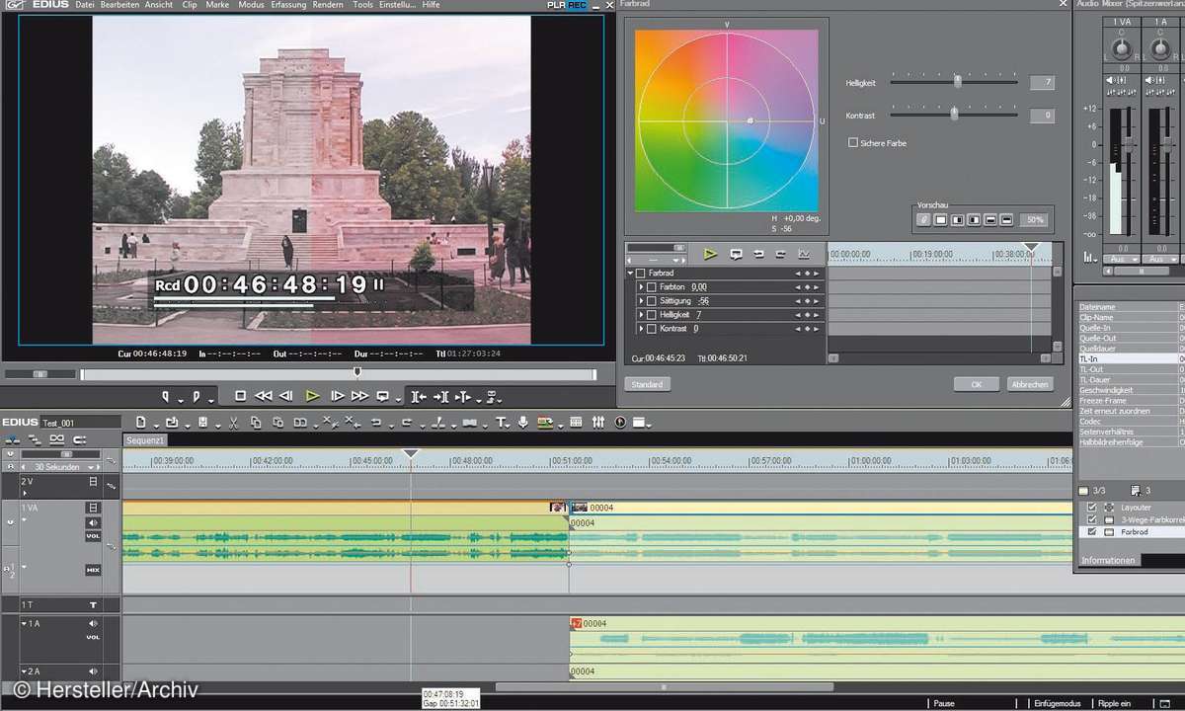This screenshot has height=711, width=1185.
Task: Mute the 2 A audio track speaker
Action: tap(93, 671)
